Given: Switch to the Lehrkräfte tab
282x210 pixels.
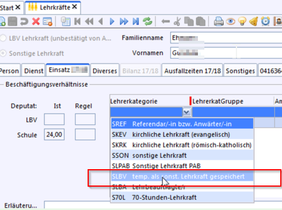Looking at the screenshot, I should pos(53,8).
